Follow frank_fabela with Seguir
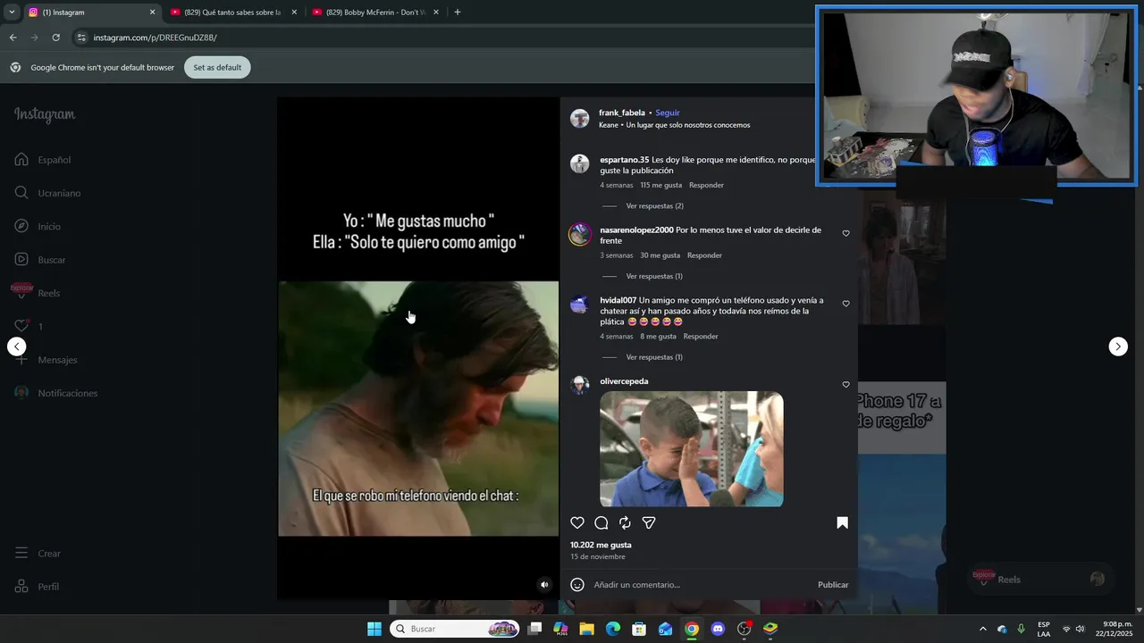The height and width of the screenshot is (643, 1144). [x=668, y=113]
